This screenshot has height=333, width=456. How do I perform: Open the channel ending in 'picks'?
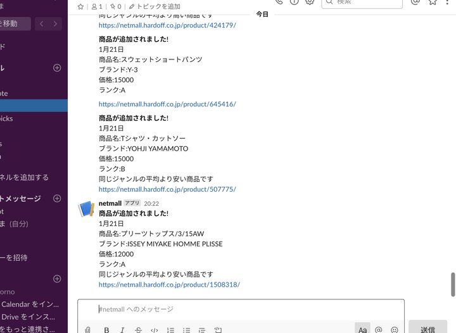coord(6,118)
